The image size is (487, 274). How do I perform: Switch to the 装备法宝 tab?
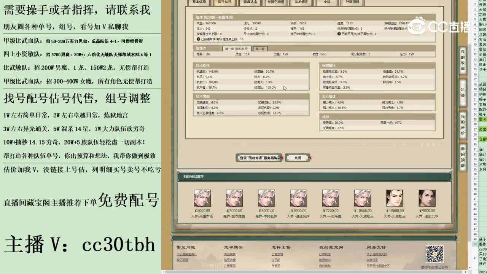coord(250,2)
